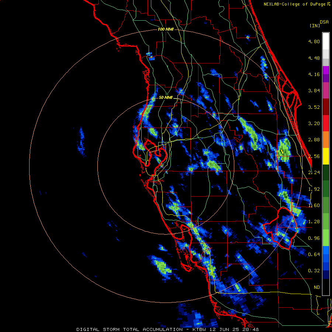
Task: Pick the black ND legend swatch
Action: (326, 287)
